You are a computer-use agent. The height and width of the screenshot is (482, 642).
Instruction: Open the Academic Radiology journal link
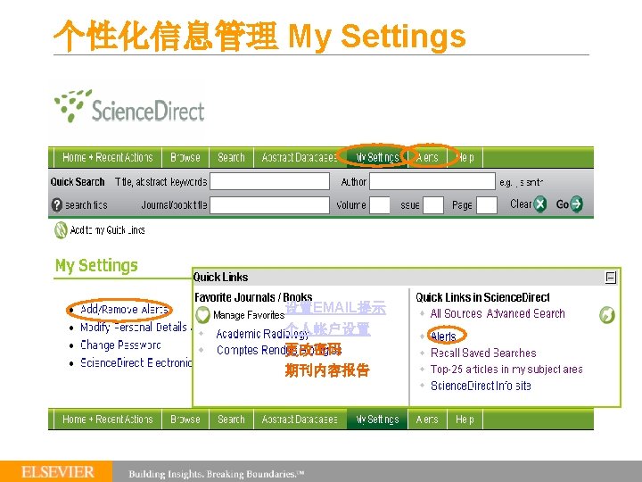coord(262,334)
